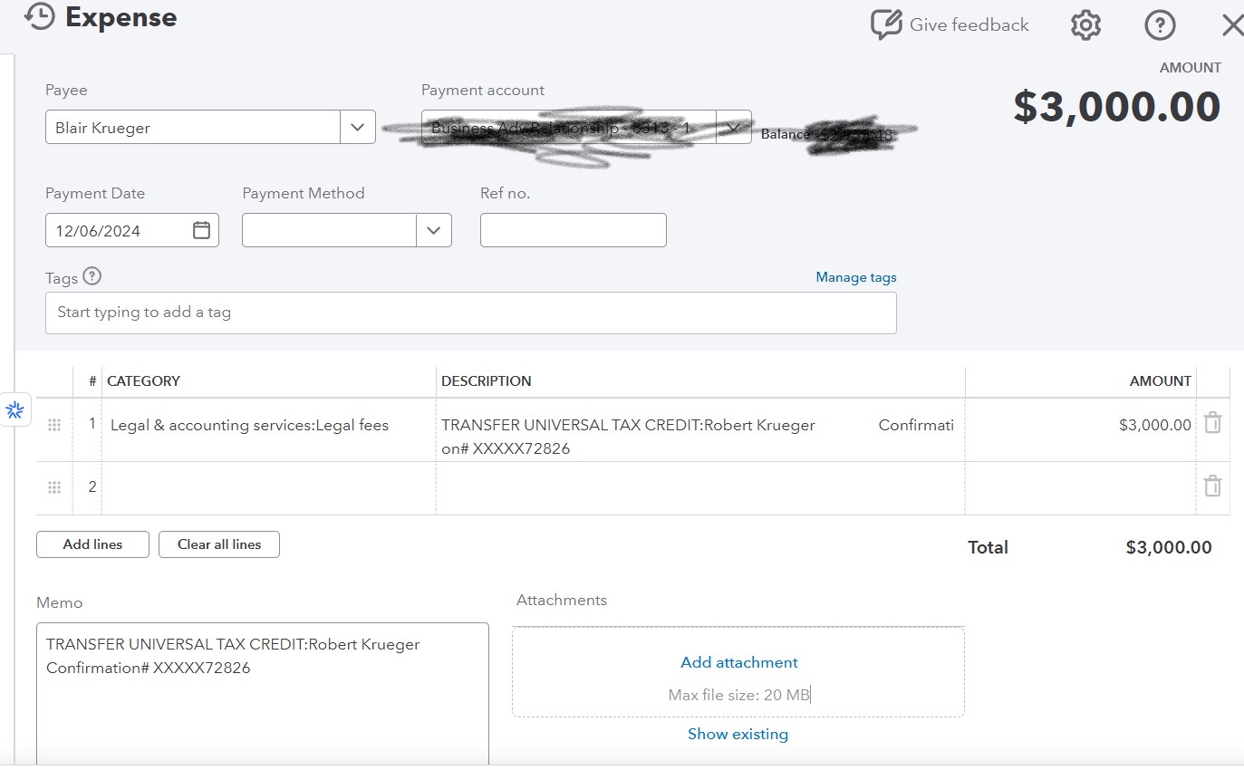Viewport: 1244px width, 770px height.
Task: Close the Expense form
Action: pos(1232,24)
